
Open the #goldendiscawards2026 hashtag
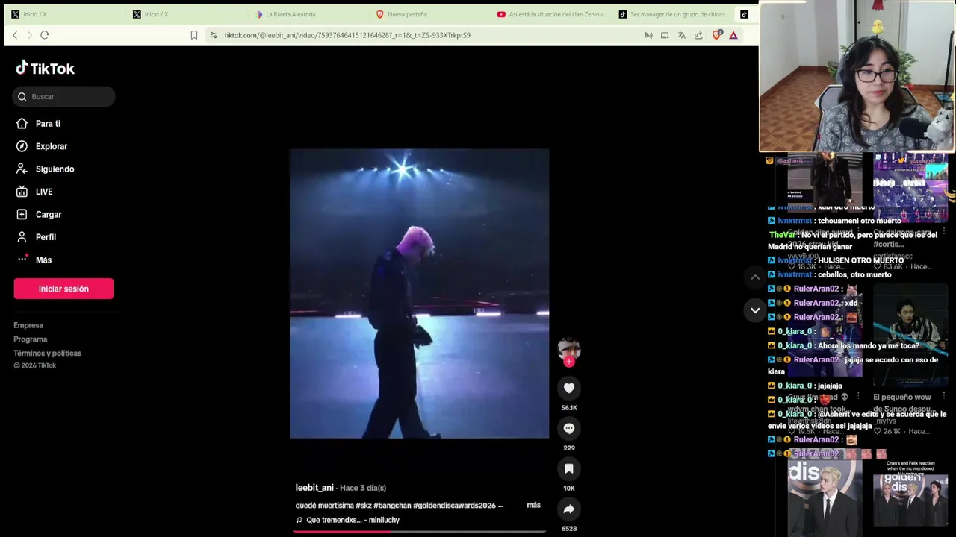(x=454, y=506)
